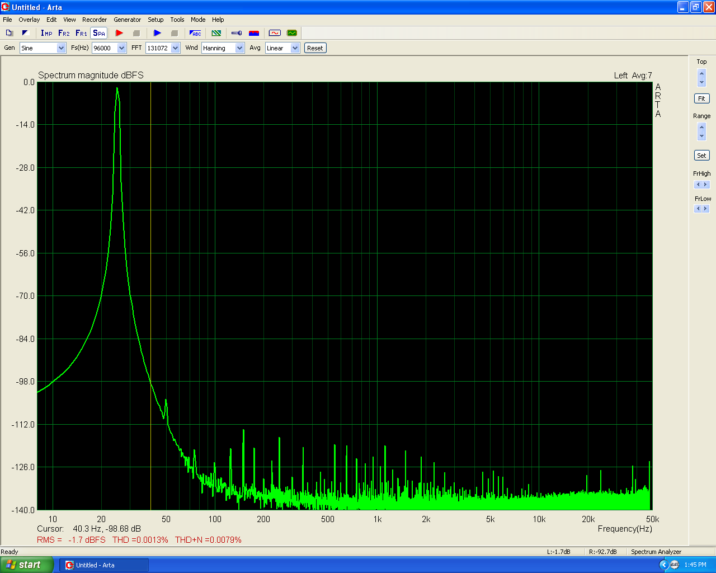716x573 pixels.
Task: Click the Left Avg:7 label
Action: (633, 76)
